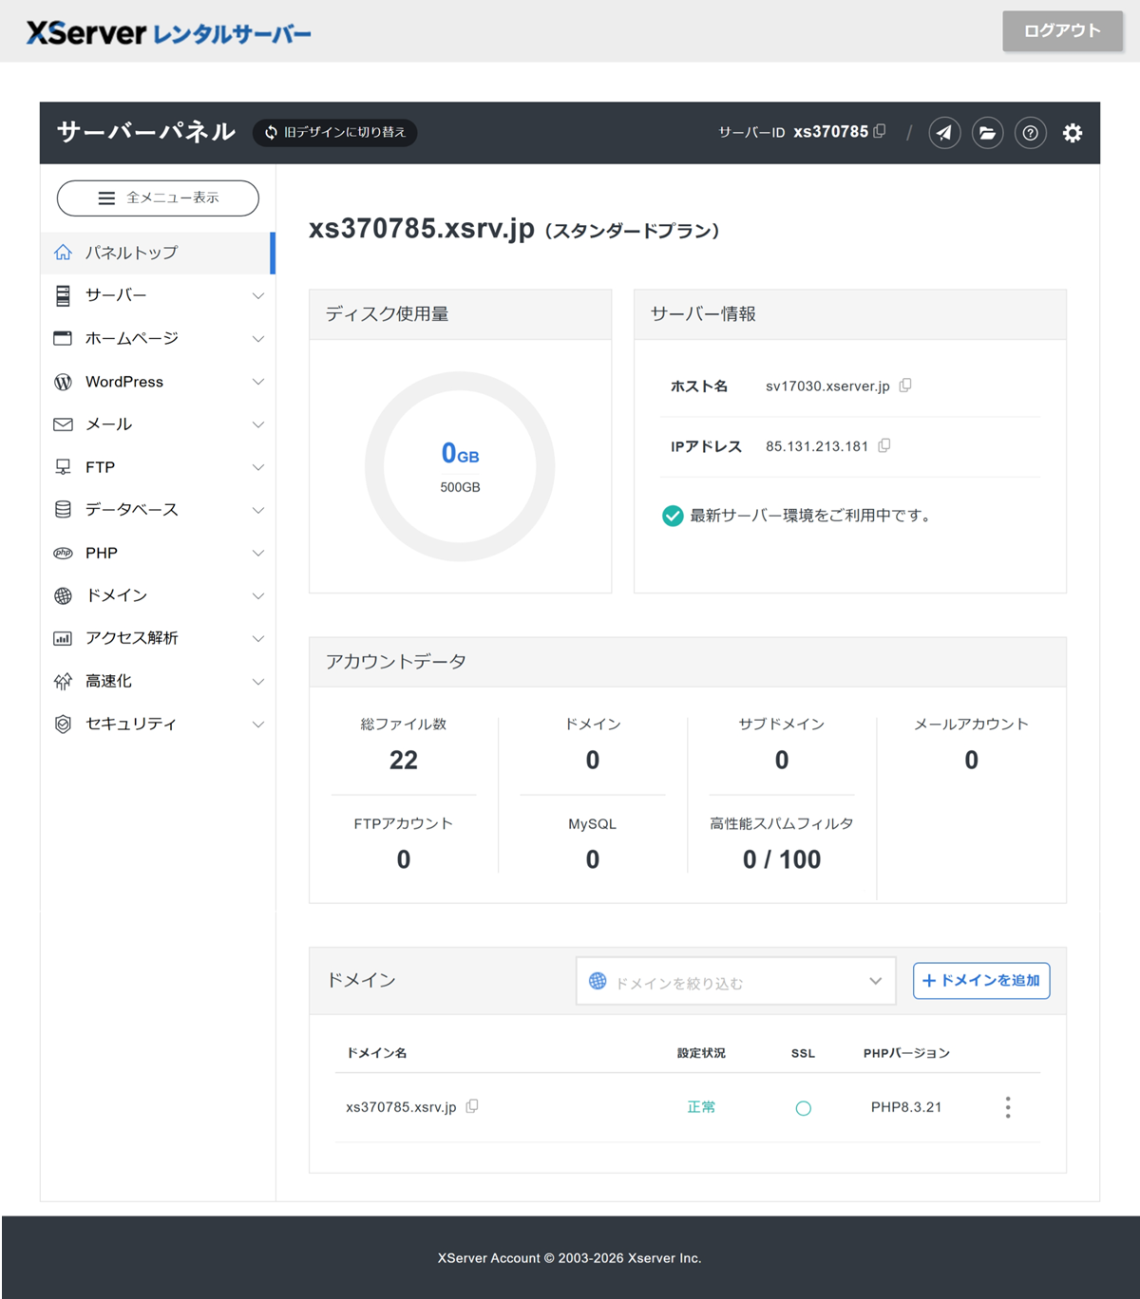Click the green check mark icon

click(673, 516)
